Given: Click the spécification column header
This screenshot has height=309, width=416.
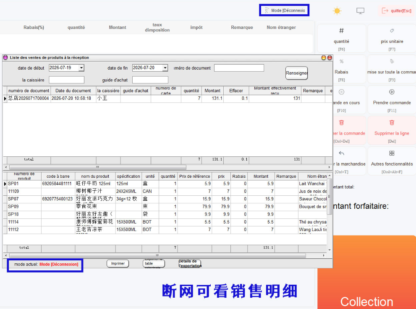Looking at the screenshot, I should 128,176.
